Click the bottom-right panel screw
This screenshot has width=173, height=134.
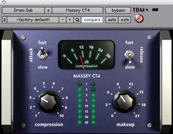coord(149,125)
